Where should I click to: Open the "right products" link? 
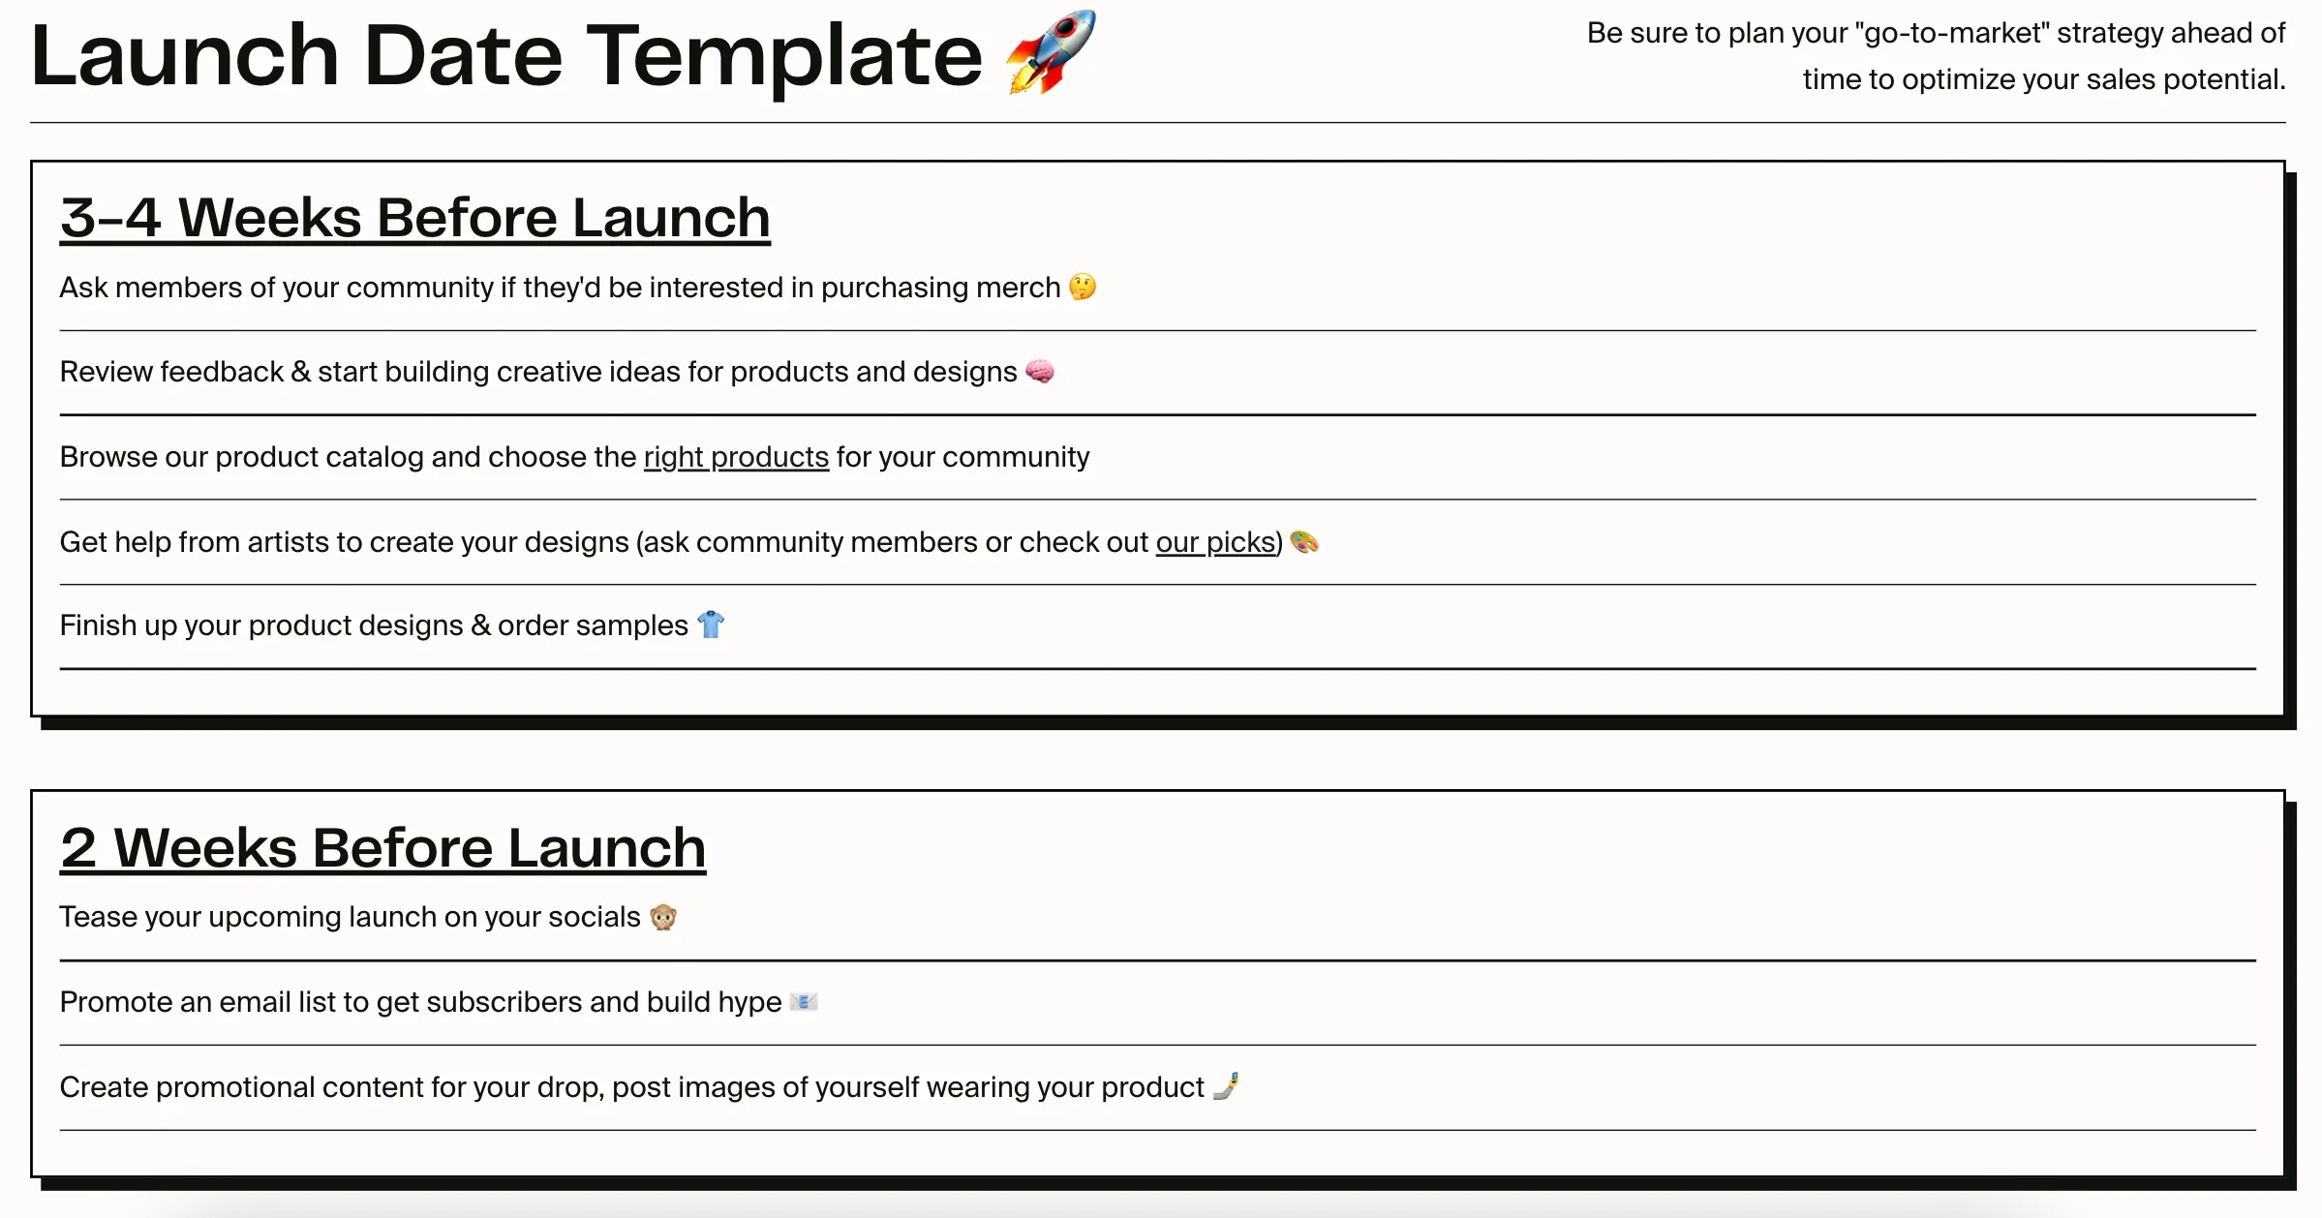736,457
